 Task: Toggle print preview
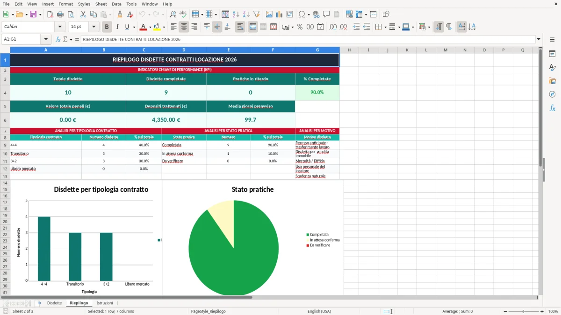pyautogui.click(x=70, y=14)
